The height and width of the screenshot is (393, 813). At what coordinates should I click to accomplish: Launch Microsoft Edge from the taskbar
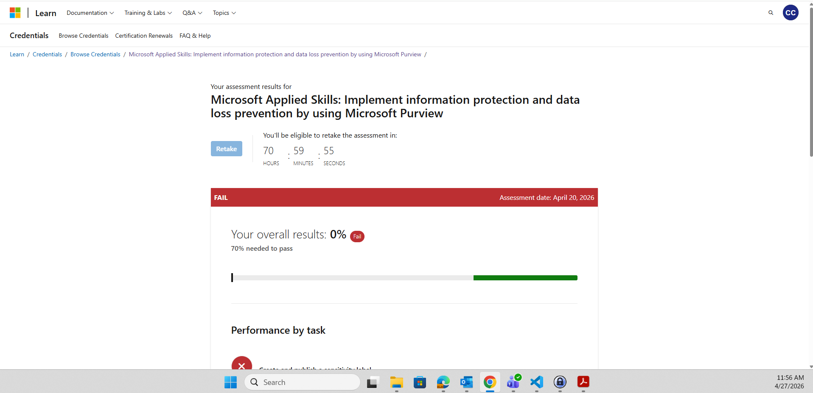[443, 382]
